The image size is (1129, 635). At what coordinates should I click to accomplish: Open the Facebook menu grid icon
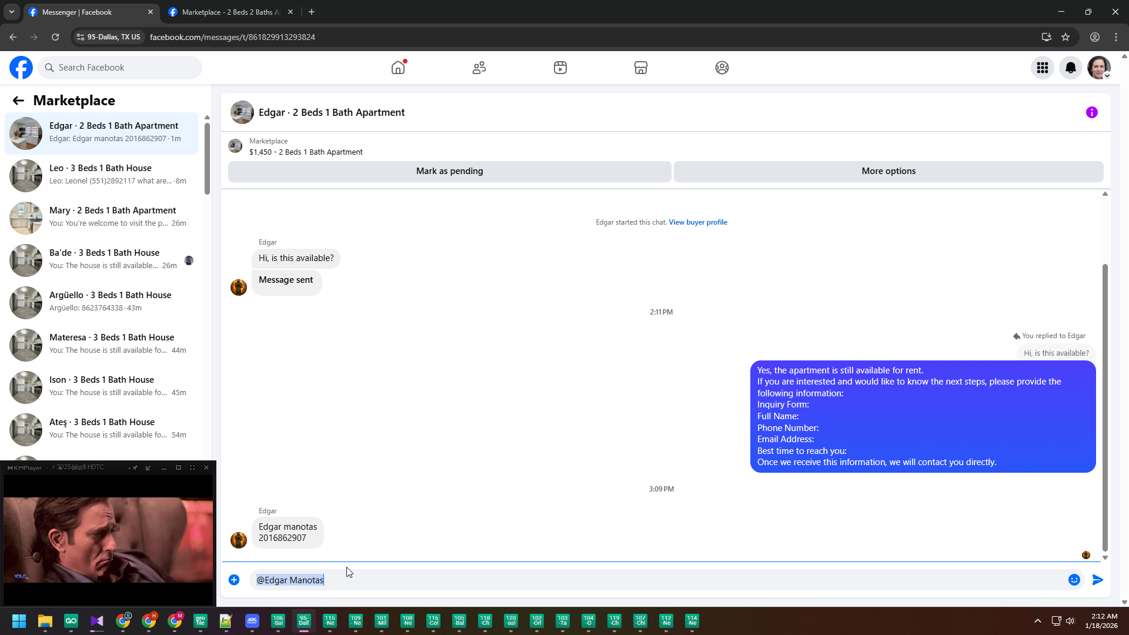(1043, 68)
